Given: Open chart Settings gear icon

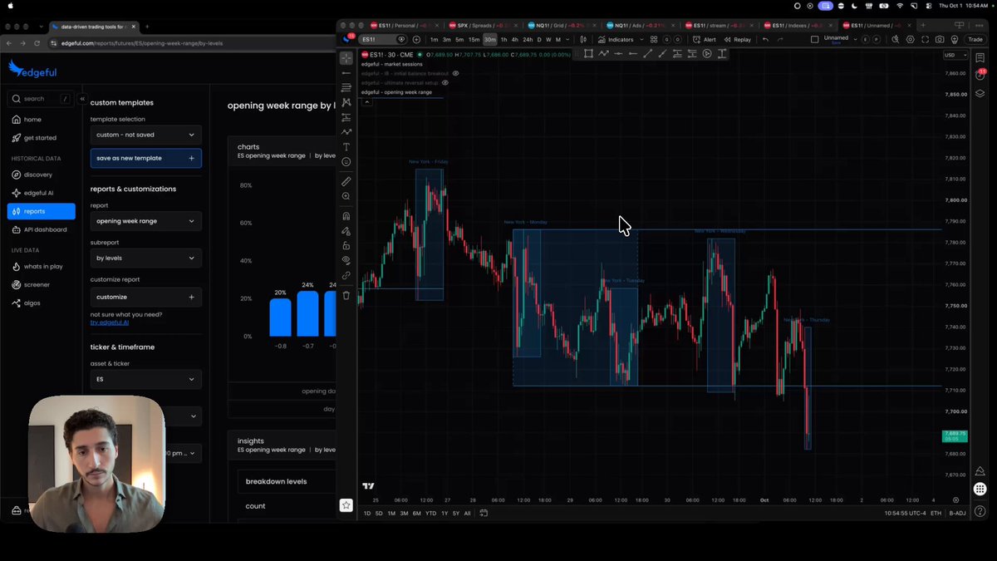Looking at the screenshot, I should point(911,39).
